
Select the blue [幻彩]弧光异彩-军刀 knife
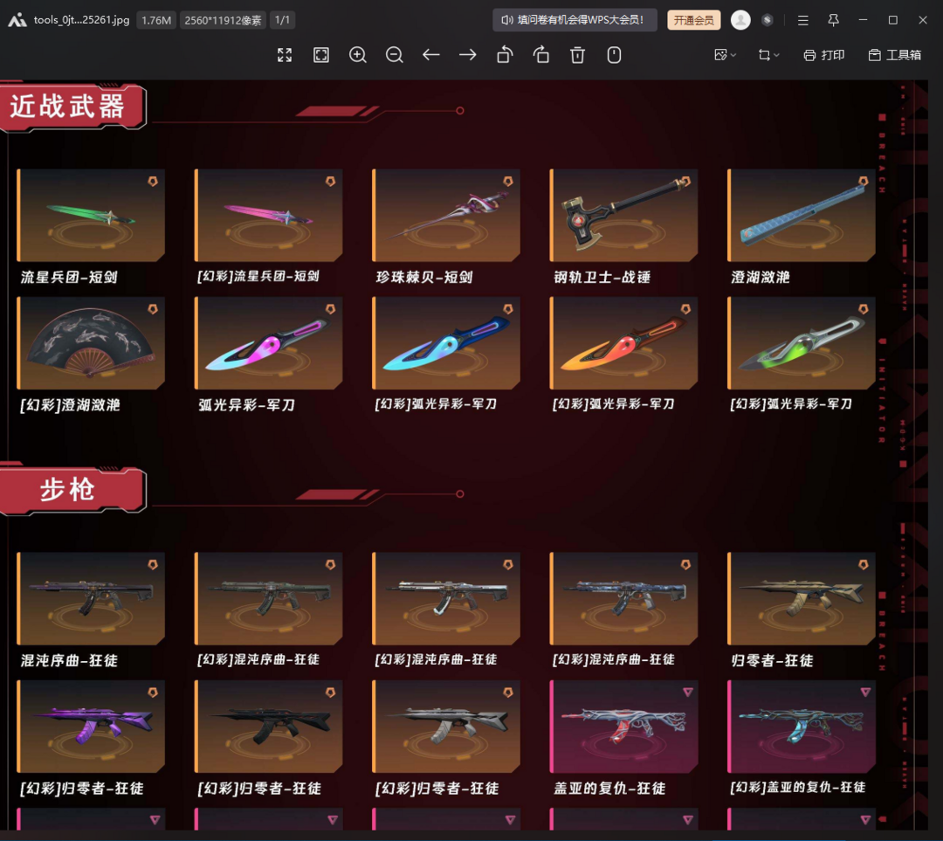(x=446, y=343)
